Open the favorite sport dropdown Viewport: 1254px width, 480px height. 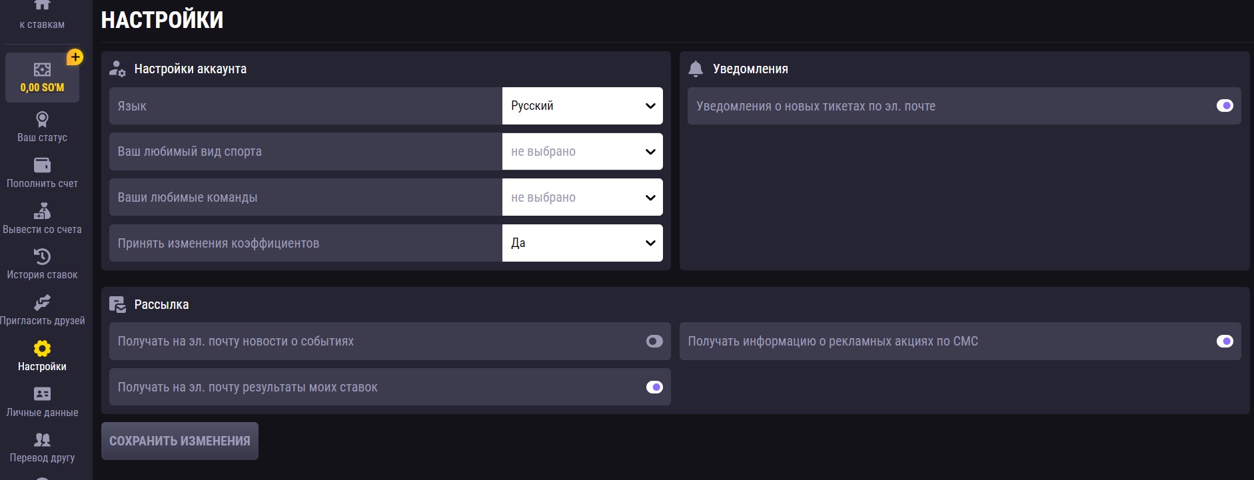582,151
